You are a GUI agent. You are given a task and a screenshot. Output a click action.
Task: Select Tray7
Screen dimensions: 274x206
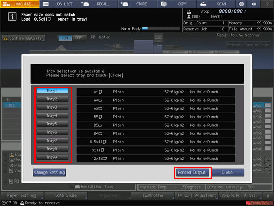[x=52, y=141]
